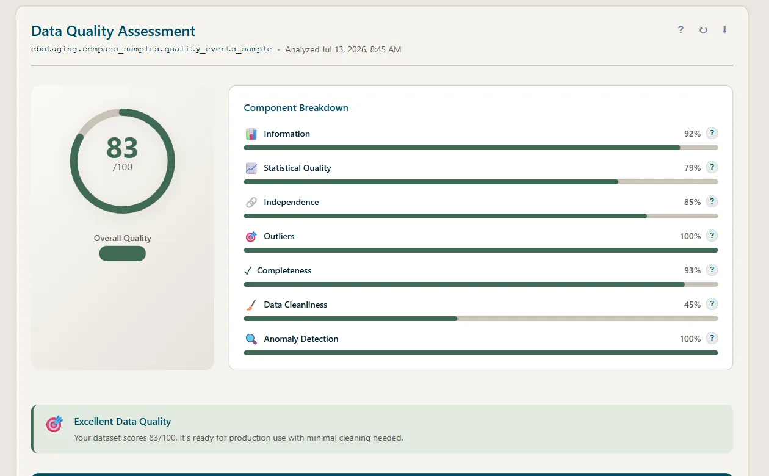The height and width of the screenshot is (476, 769).
Task: Click the 'Your dataset scores 83/100' message
Action: (x=239, y=438)
